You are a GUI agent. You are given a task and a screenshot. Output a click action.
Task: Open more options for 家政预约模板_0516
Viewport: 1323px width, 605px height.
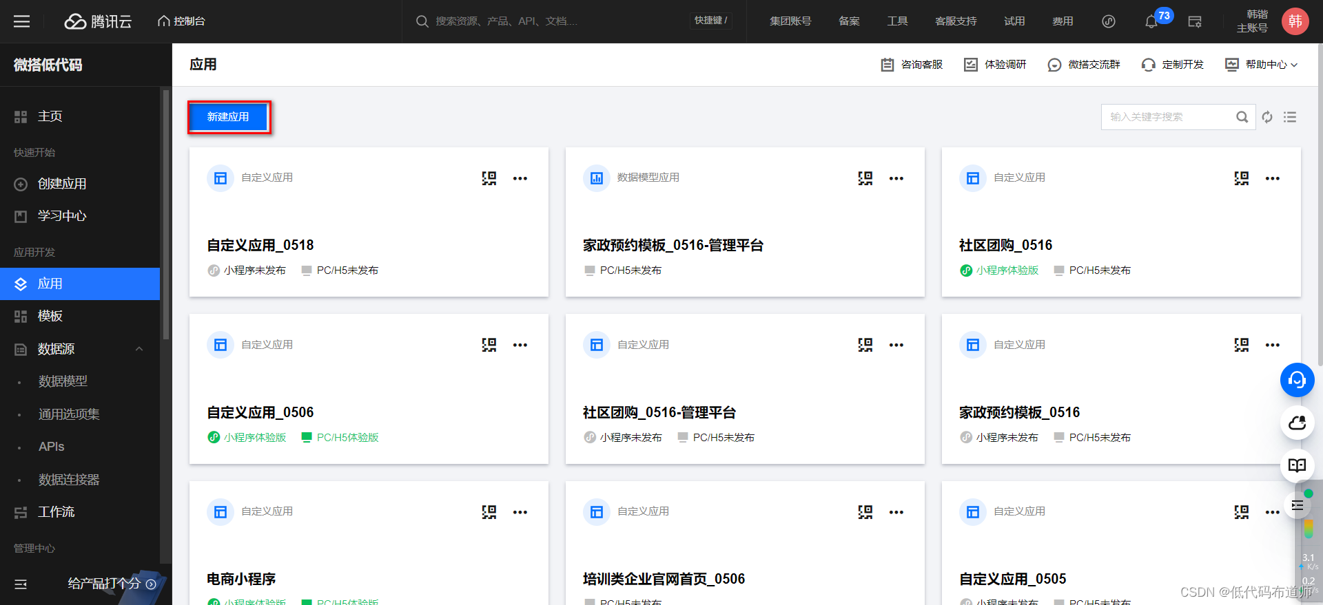[x=1273, y=345]
